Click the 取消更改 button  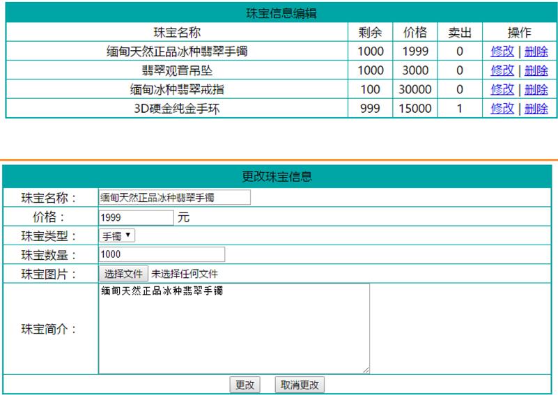[300, 385]
